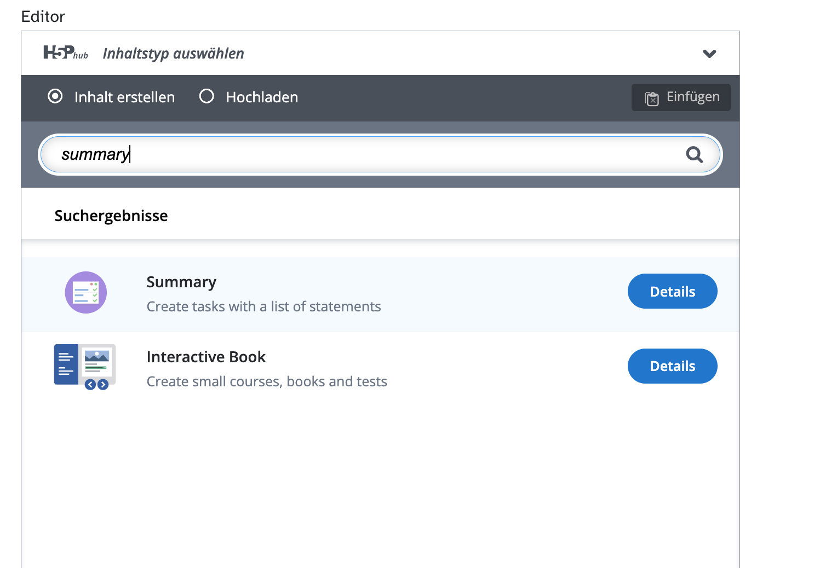The width and height of the screenshot is (814, 568).
Task: Select the Inhalt erstellen radio button
Action: click(x=55, y=97)
